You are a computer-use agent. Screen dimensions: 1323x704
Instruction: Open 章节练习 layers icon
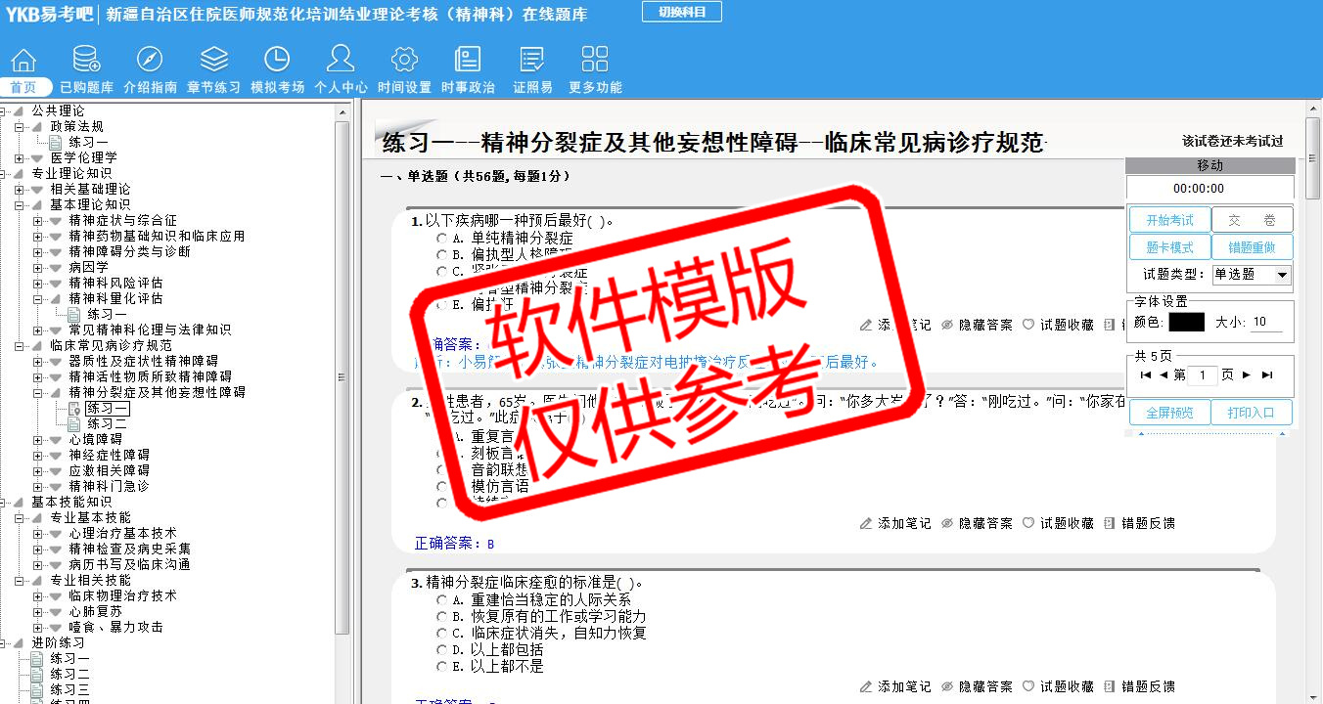point(213,61)
